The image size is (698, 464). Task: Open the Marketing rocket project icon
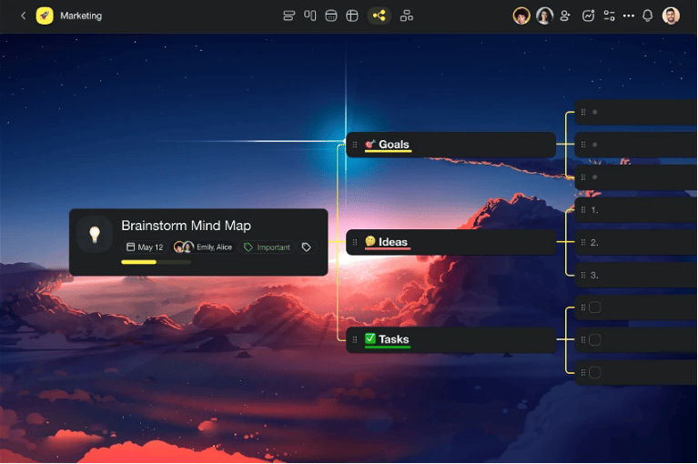pyautogui.click(x=45, y=16)
